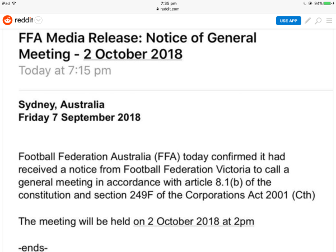
Task: Click the "on 2 October 2018 at 2pm" link
Action: click(x=194, y=221)
